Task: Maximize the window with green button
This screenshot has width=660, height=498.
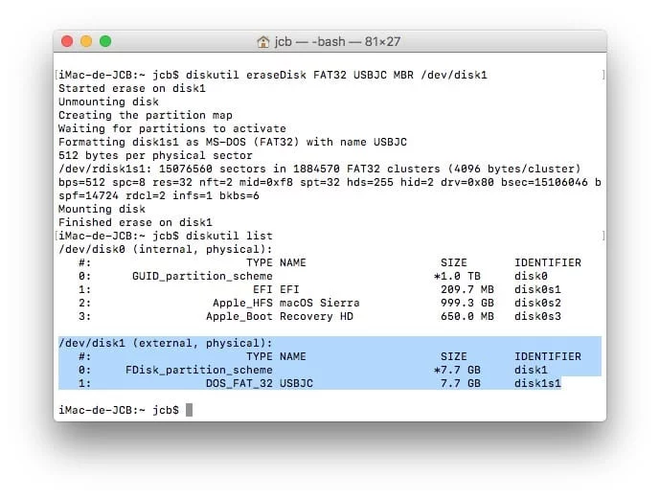Action: click(105, 41)
